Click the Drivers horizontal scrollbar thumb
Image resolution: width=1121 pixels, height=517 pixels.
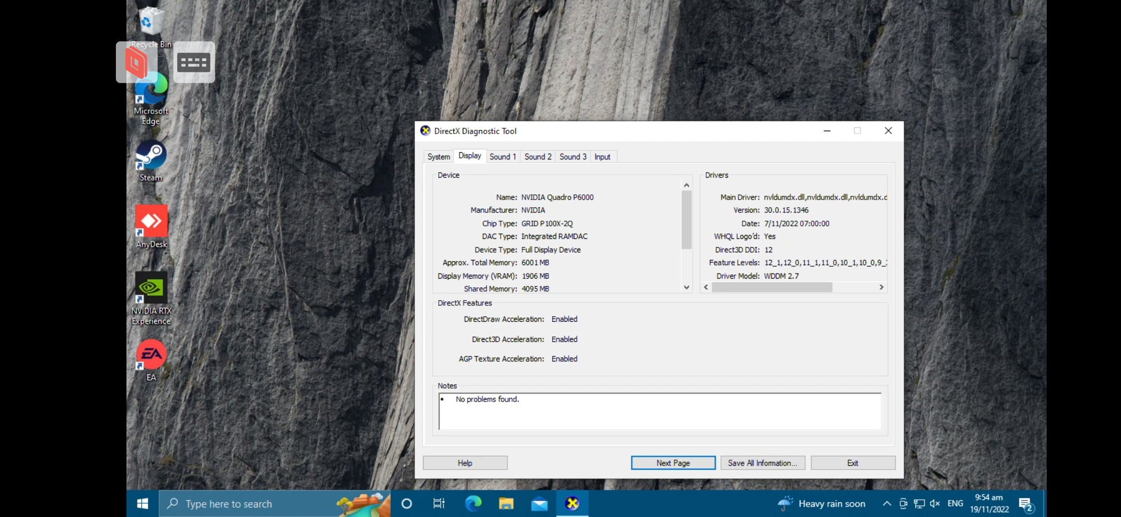[x=772, y=287]
